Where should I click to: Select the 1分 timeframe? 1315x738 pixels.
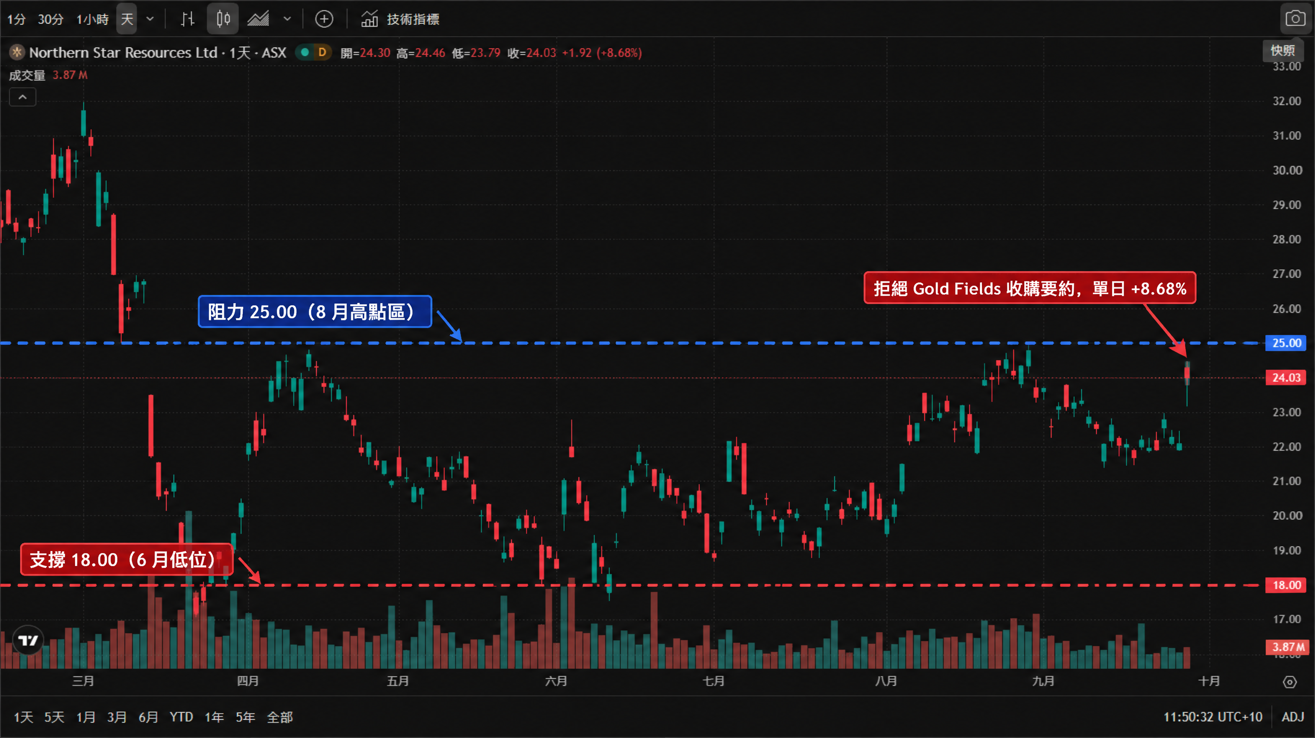[x=16, y=19]
